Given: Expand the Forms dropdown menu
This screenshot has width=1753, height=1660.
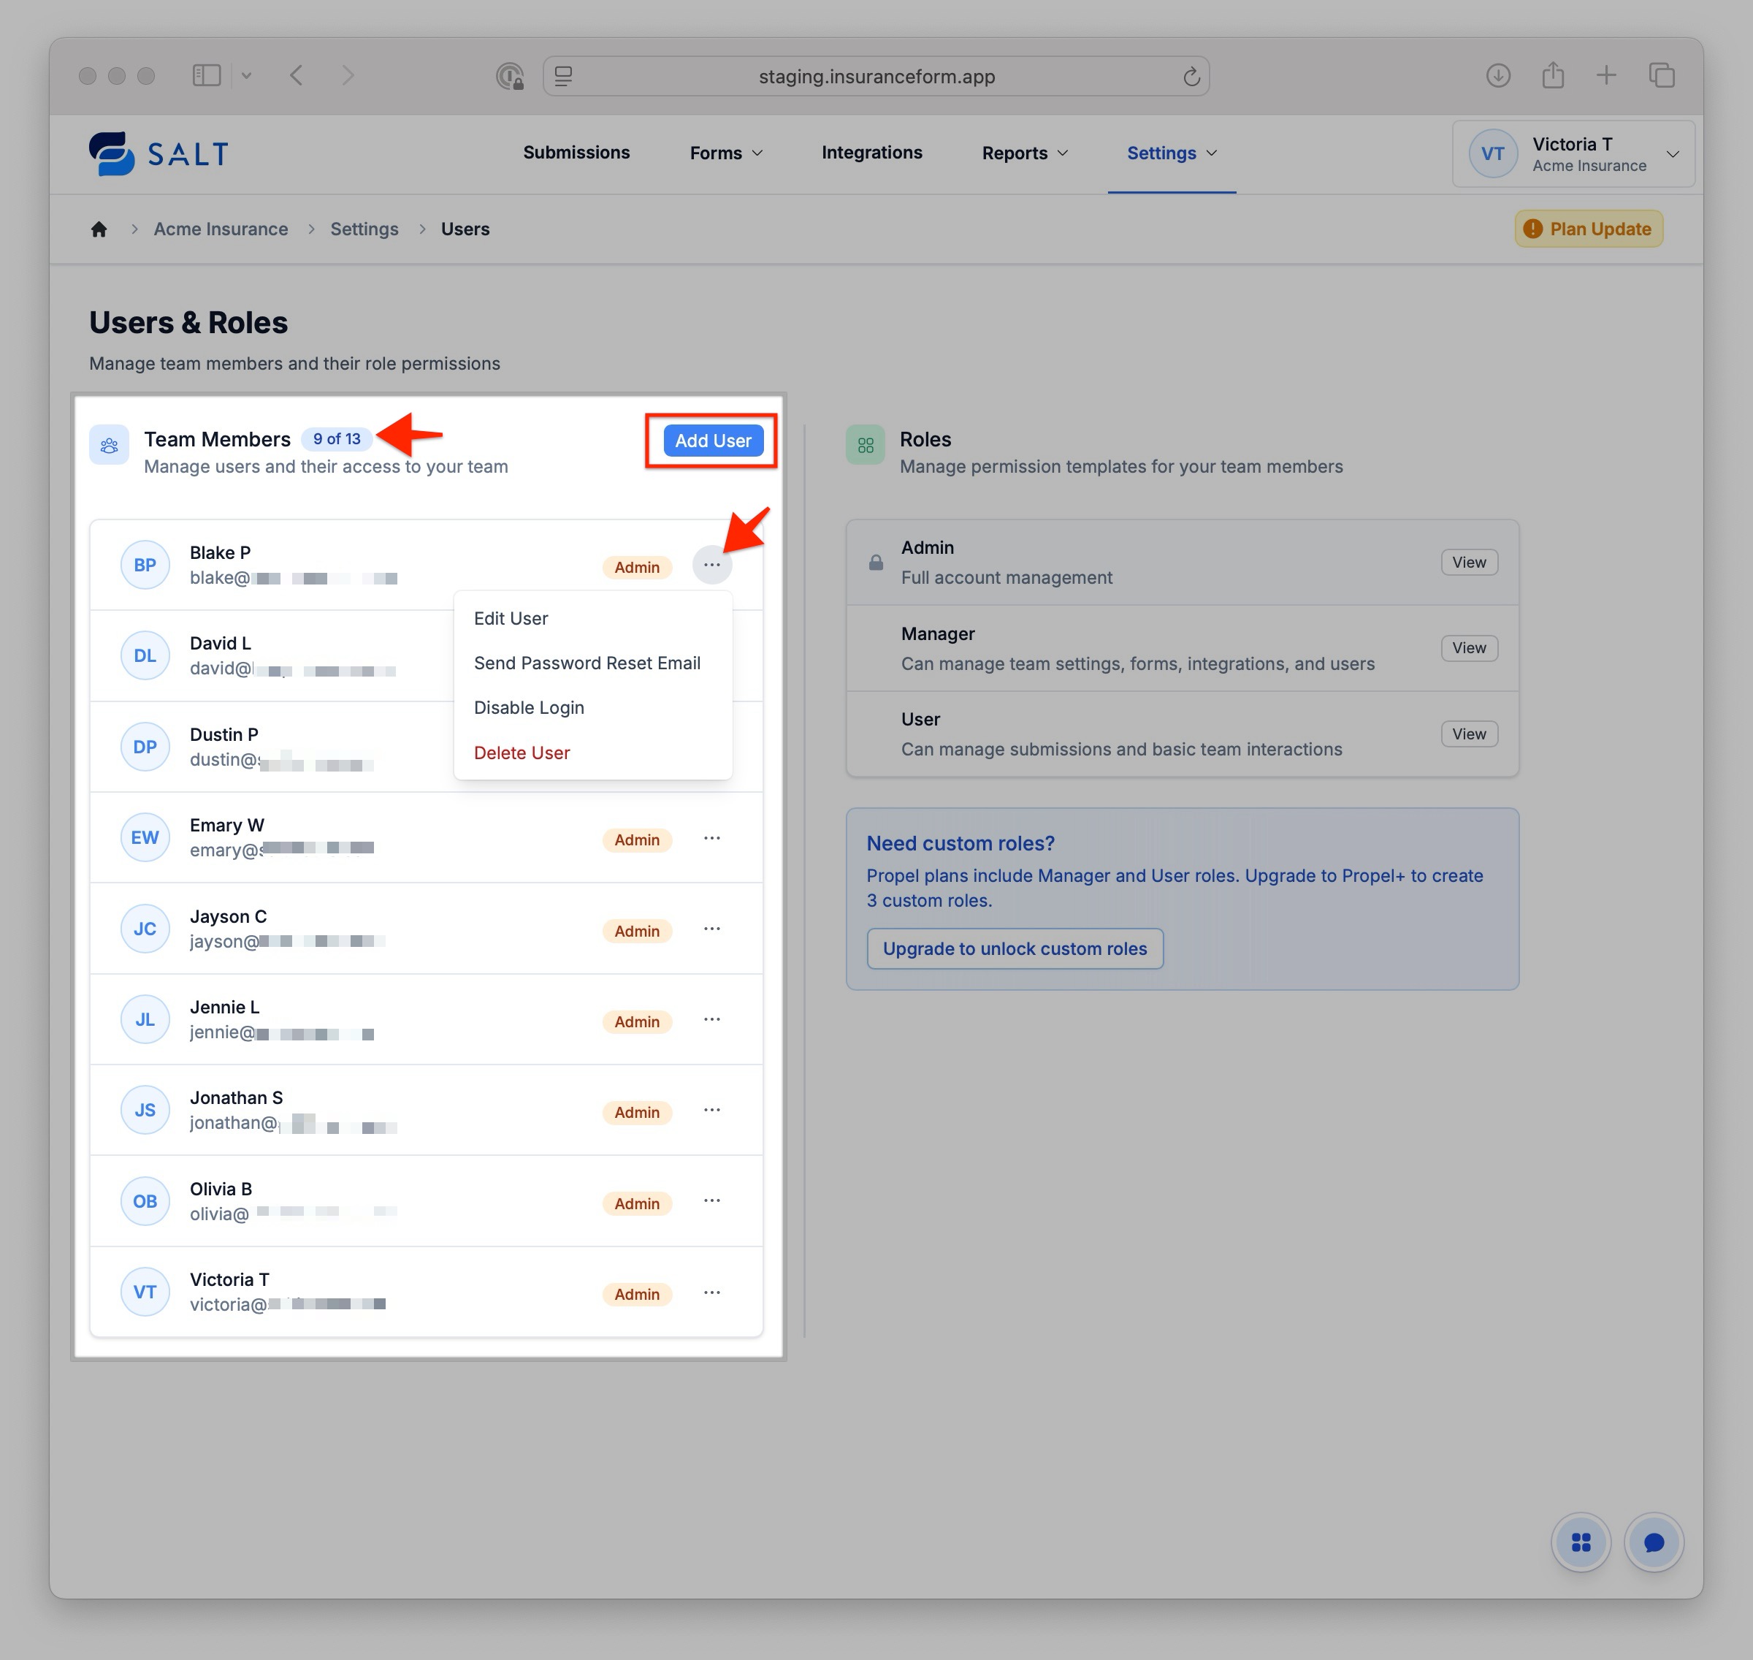Looking at the screenshot, I should coord(725,153).
